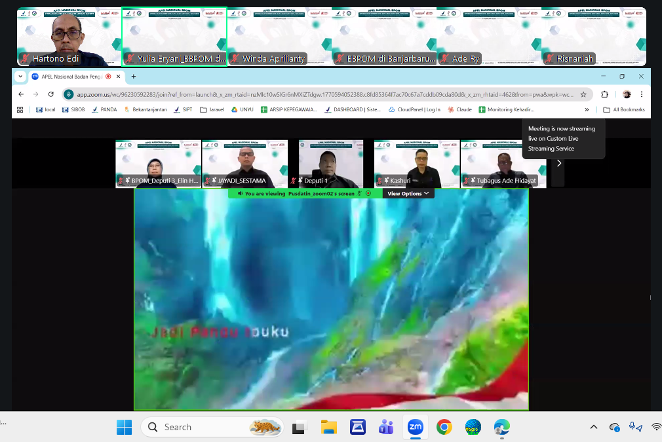Screen dimensions: 662x442
Task: Expand the hidden bookmarks overflow chevron
Action: 587,110
